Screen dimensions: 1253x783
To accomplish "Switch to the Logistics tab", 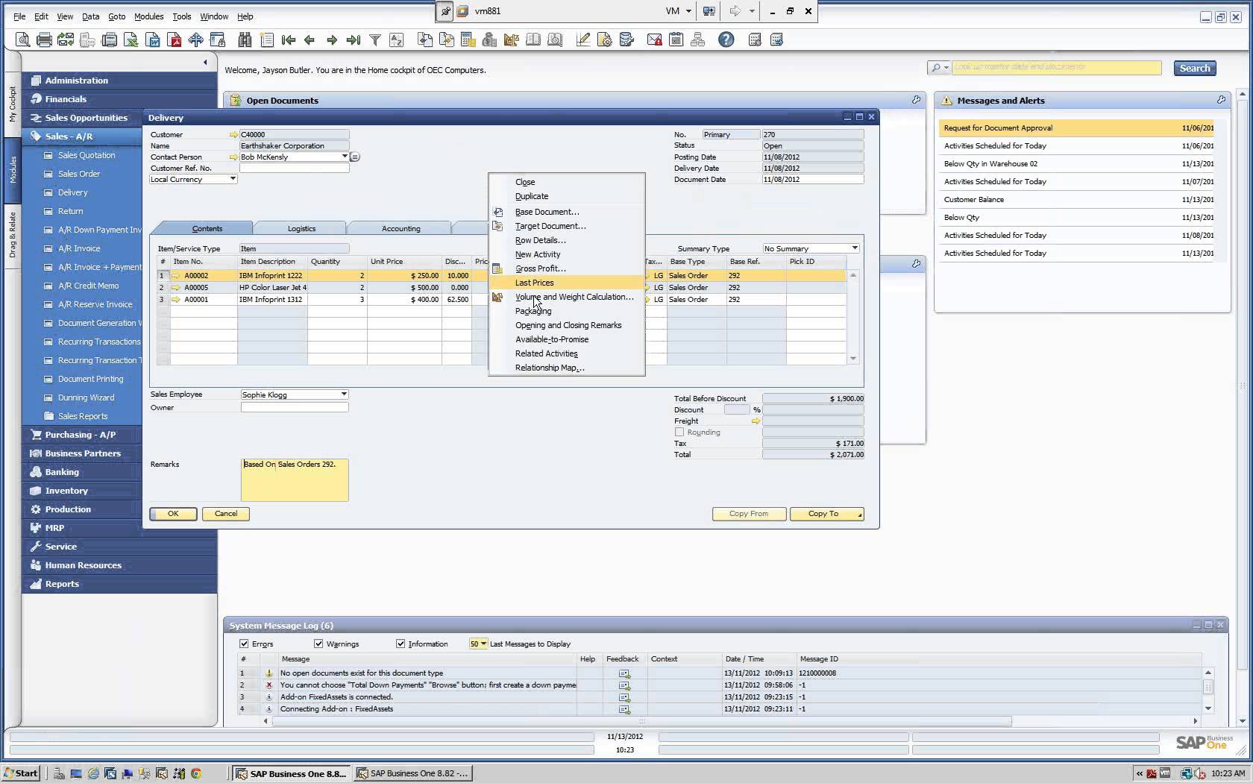I will [x=301, y=228].
